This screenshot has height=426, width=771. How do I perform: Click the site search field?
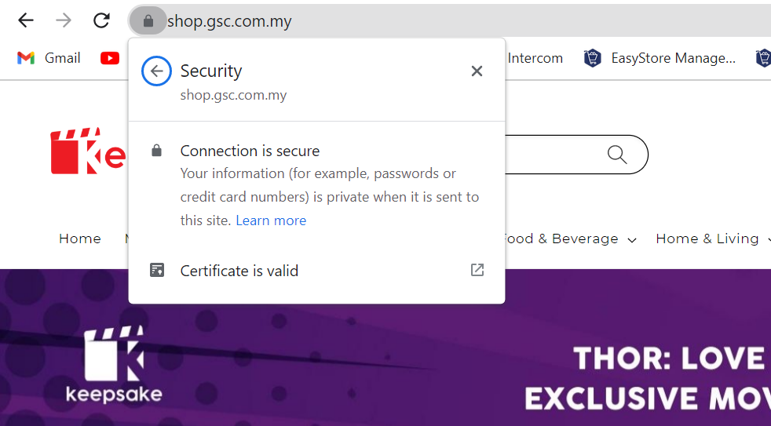coord(550,155)
